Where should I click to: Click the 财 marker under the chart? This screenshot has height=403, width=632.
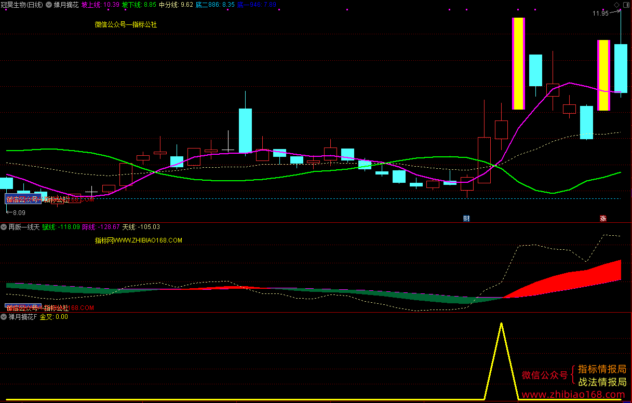[x=466, y=218]
